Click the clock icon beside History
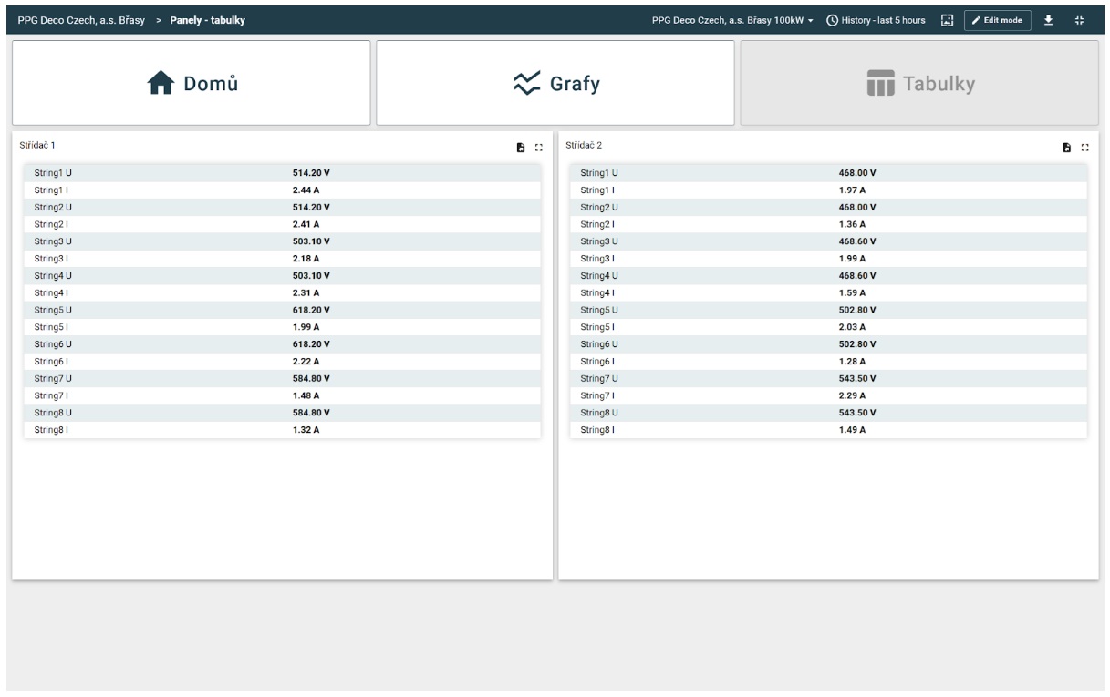The image size is (1110, 697). (832, 20)
